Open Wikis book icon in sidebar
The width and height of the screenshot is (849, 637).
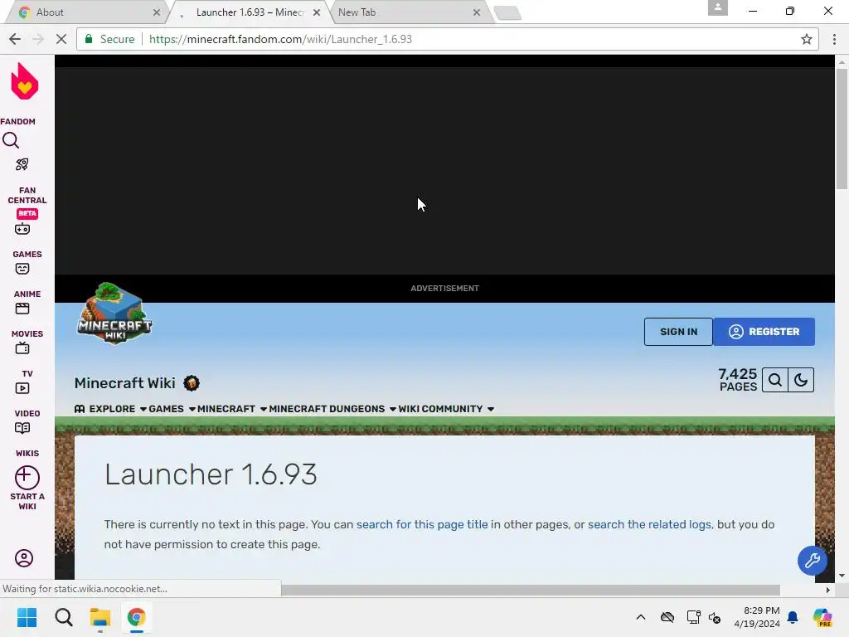[22, 428]
